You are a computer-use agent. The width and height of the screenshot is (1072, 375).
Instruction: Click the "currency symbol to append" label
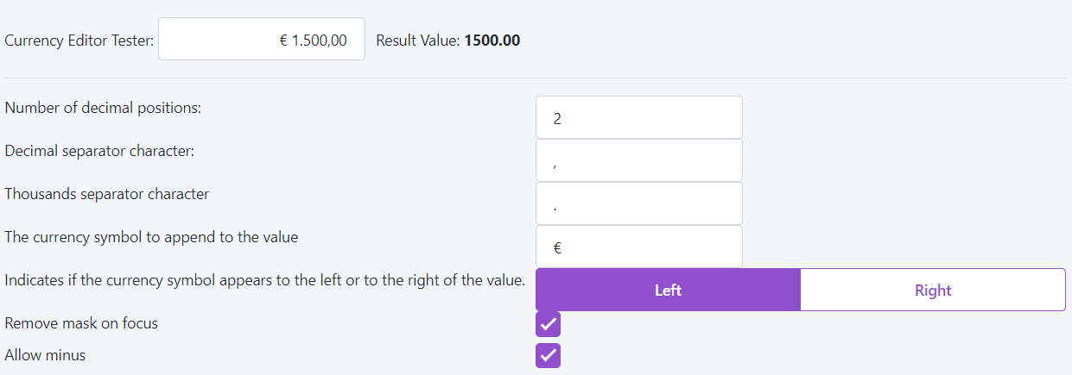tap(151, 237)
